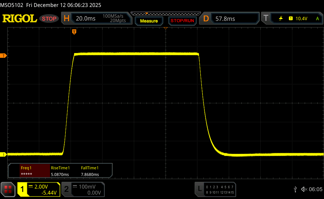Select the trigger level marker on left edge
The image size is (324, 199).
tap(4, 56)
